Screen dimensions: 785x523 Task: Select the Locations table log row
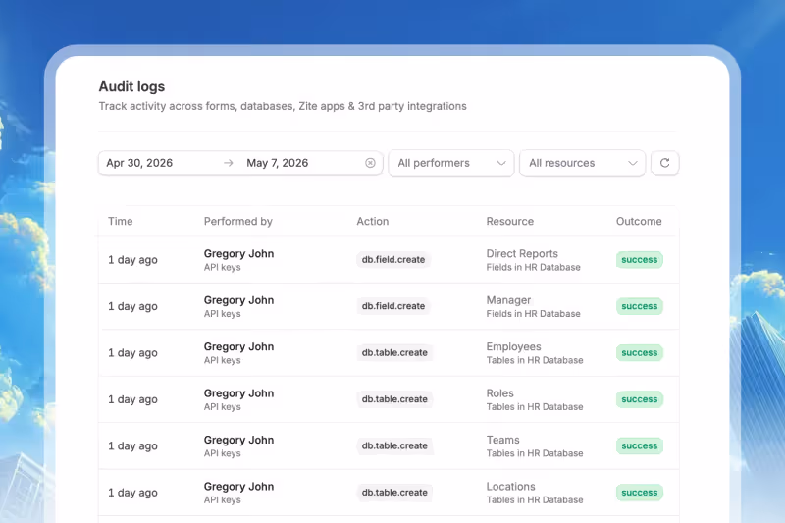pyautogui.click(x=389, y=493)
